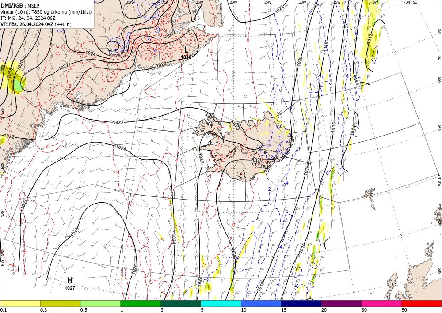Click the '10' legend value label

click(x=244, y=310)
